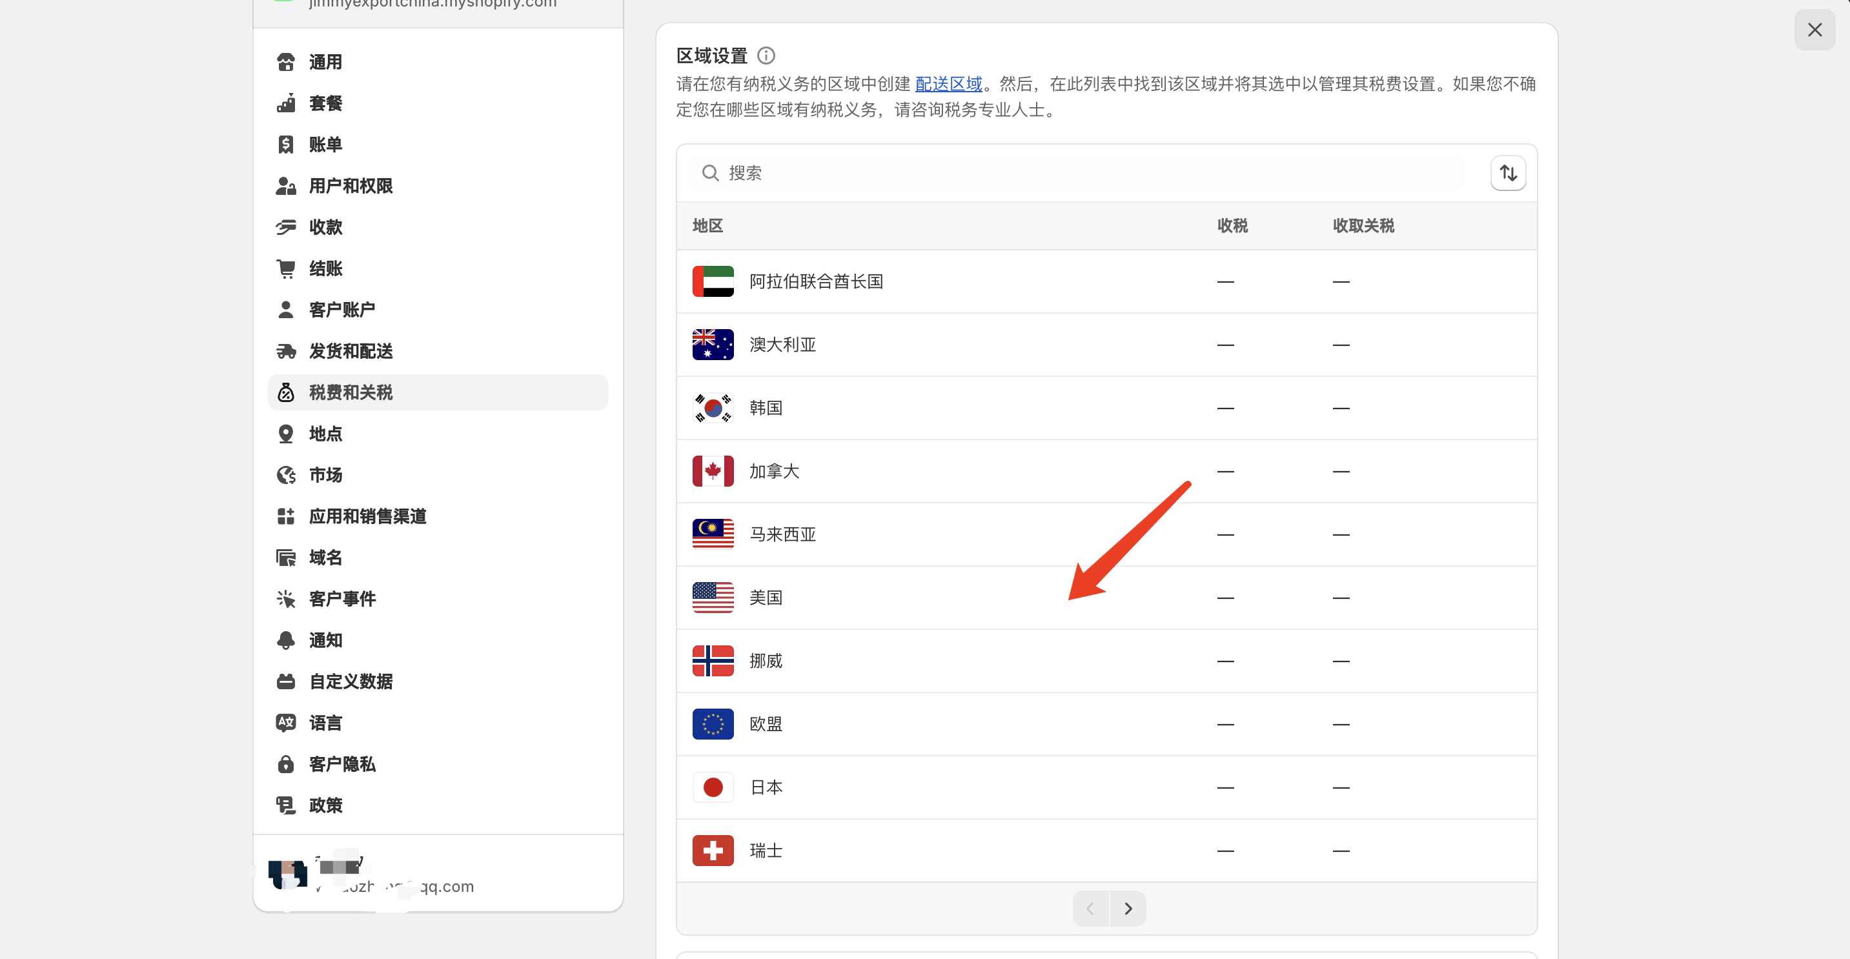Click the 收取关税 column header

[1363, 226]
